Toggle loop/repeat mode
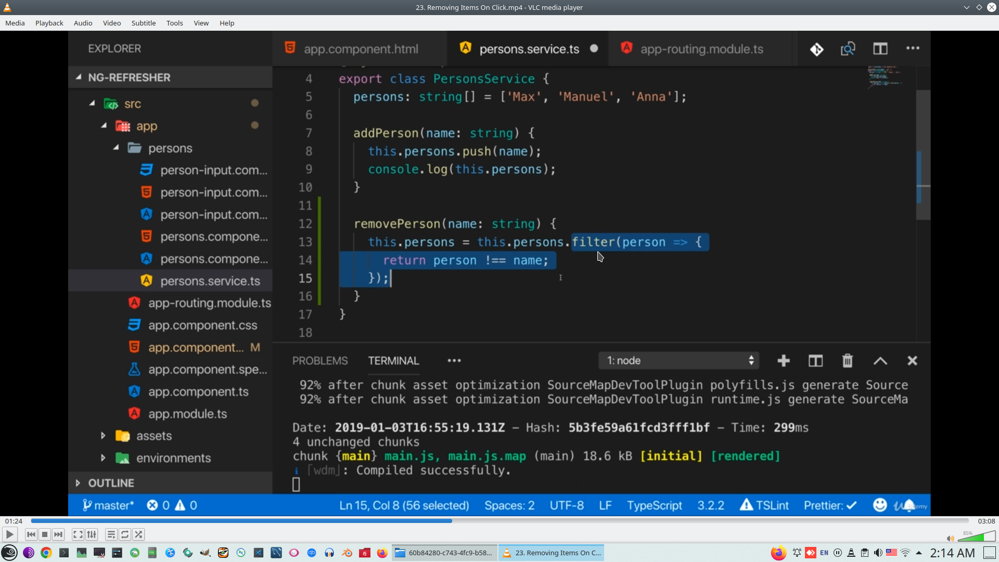 (x=125, y=534)
